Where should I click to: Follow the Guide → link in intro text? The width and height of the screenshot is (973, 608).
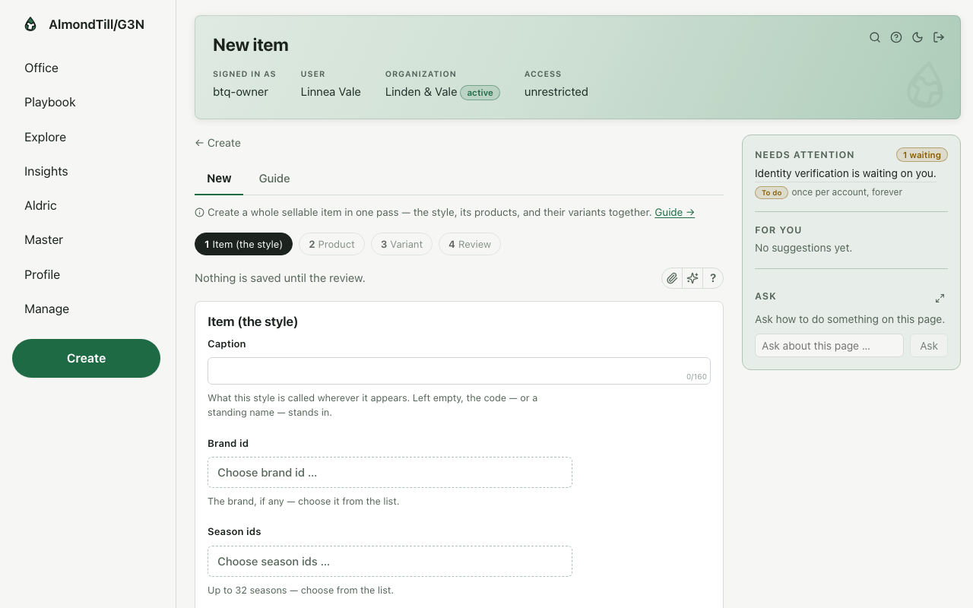(x=675, y=213)
